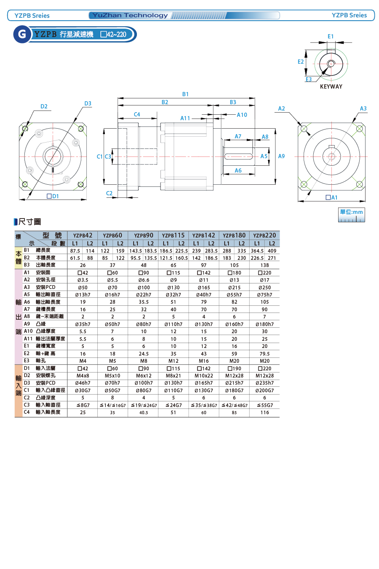Select the YZPB42 column header

pos(83,235)
